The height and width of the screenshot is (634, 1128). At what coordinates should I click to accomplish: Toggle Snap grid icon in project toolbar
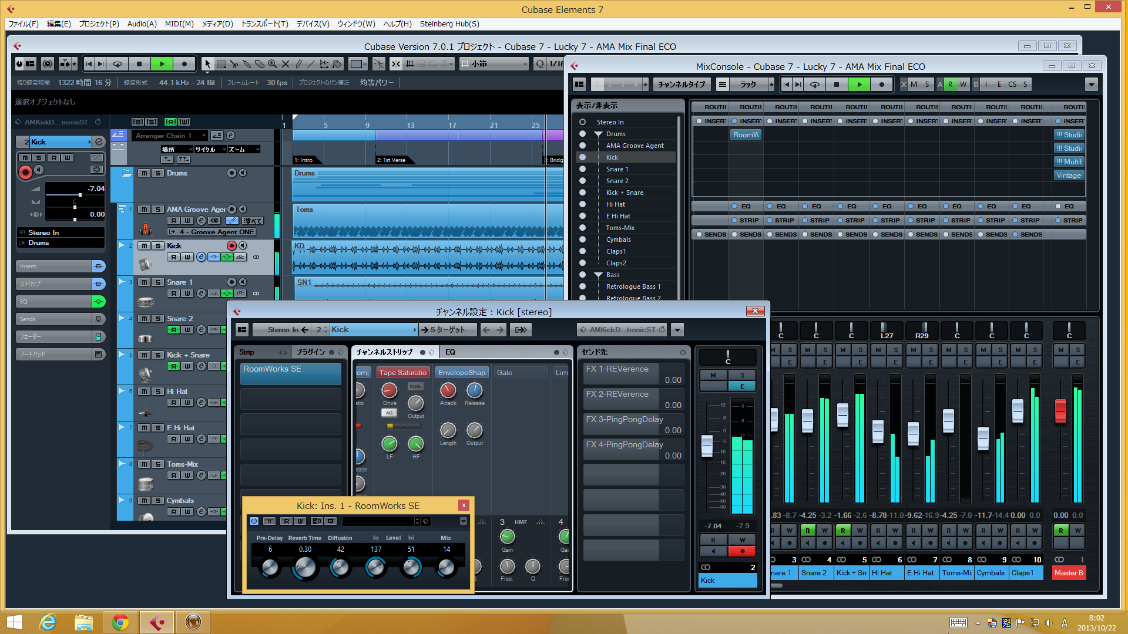click(396, 63)
